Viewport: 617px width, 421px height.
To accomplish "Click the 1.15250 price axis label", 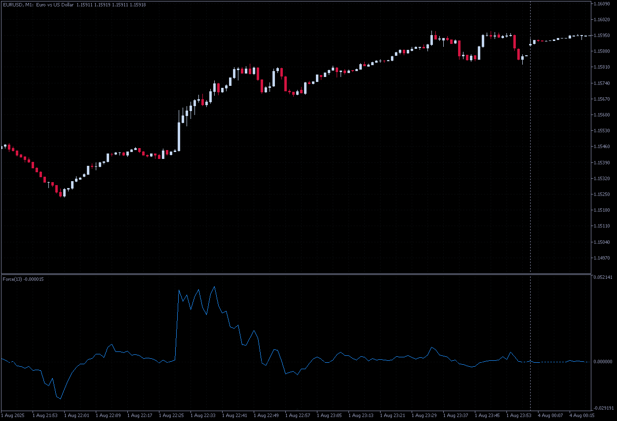I will 603,194.
